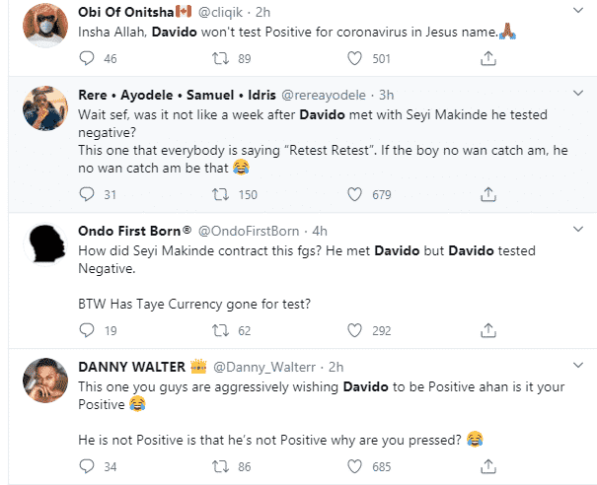The image size is (597, 485).
Task: Open dropdown caret on DANNY WALTER's tweet
Action: pyautogui.click(x=578, y=365)
